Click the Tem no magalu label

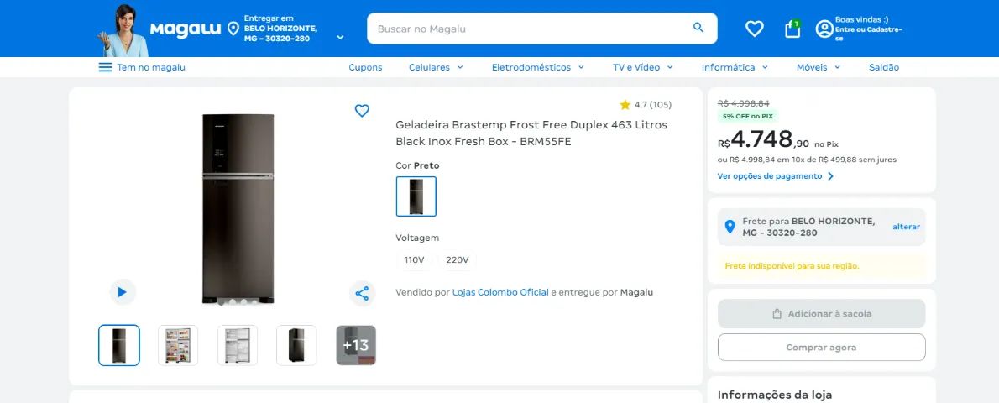click(x=151, y=67)
